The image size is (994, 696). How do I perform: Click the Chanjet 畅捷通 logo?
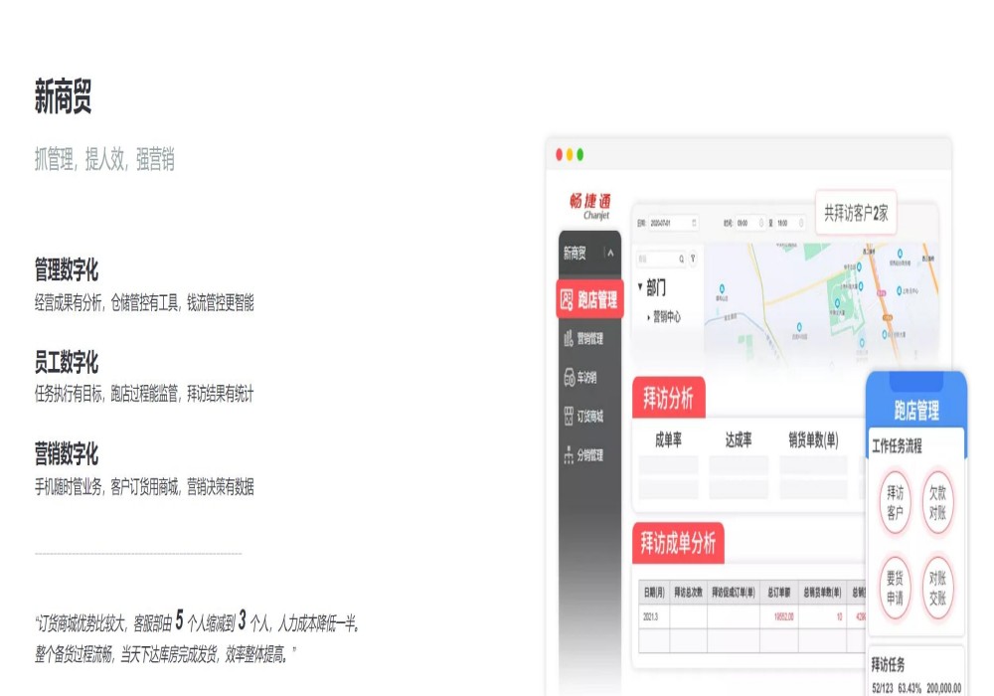pos(590,206)
